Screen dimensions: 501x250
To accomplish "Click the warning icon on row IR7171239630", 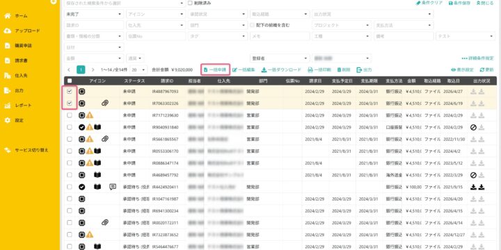I will (90, 115).
